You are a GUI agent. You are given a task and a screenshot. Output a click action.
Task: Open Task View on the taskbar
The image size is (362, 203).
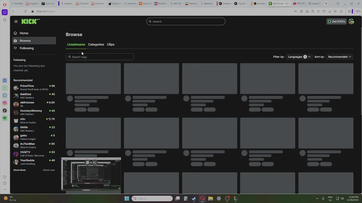click(177, 198)
